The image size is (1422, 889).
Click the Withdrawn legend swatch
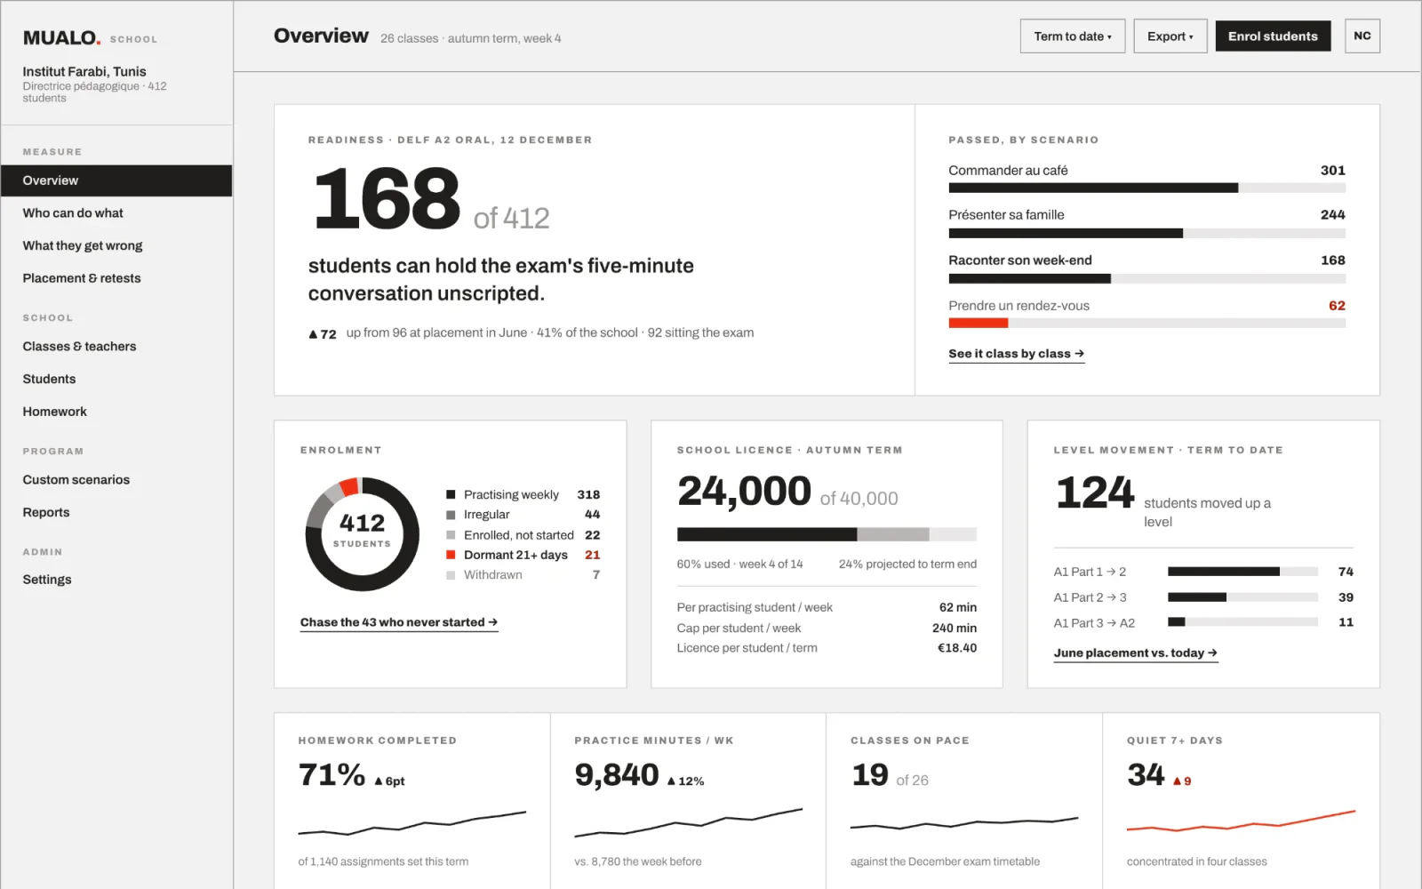[451, 575]
